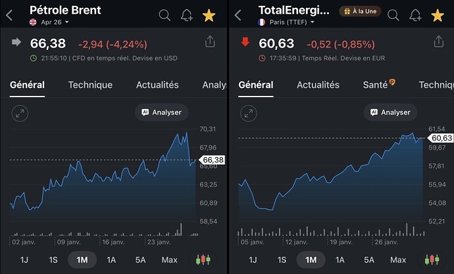Expand the TotalEnergies chart fullscreen
The width and height of the screenshot is (454, 274).
(x=249, y=113)
